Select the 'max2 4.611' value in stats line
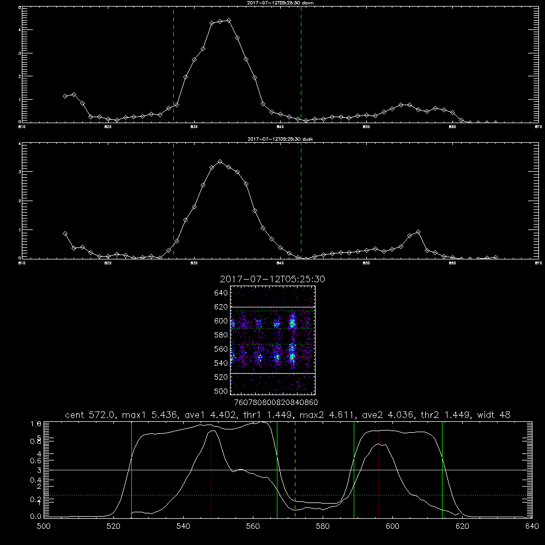The image size is (545, 545). [328, 415]
